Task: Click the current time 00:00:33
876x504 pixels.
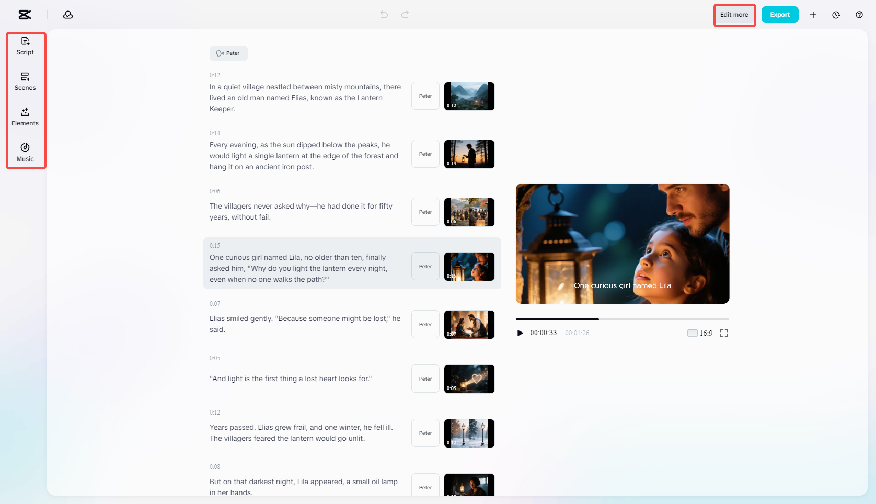Action: (543, 333)
